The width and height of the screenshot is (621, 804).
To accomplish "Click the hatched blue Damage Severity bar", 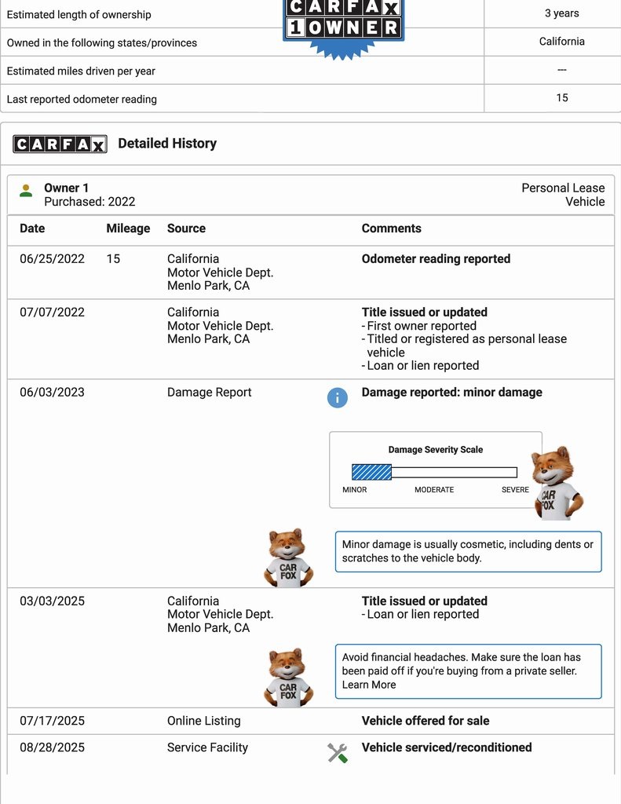I will 371,472.
